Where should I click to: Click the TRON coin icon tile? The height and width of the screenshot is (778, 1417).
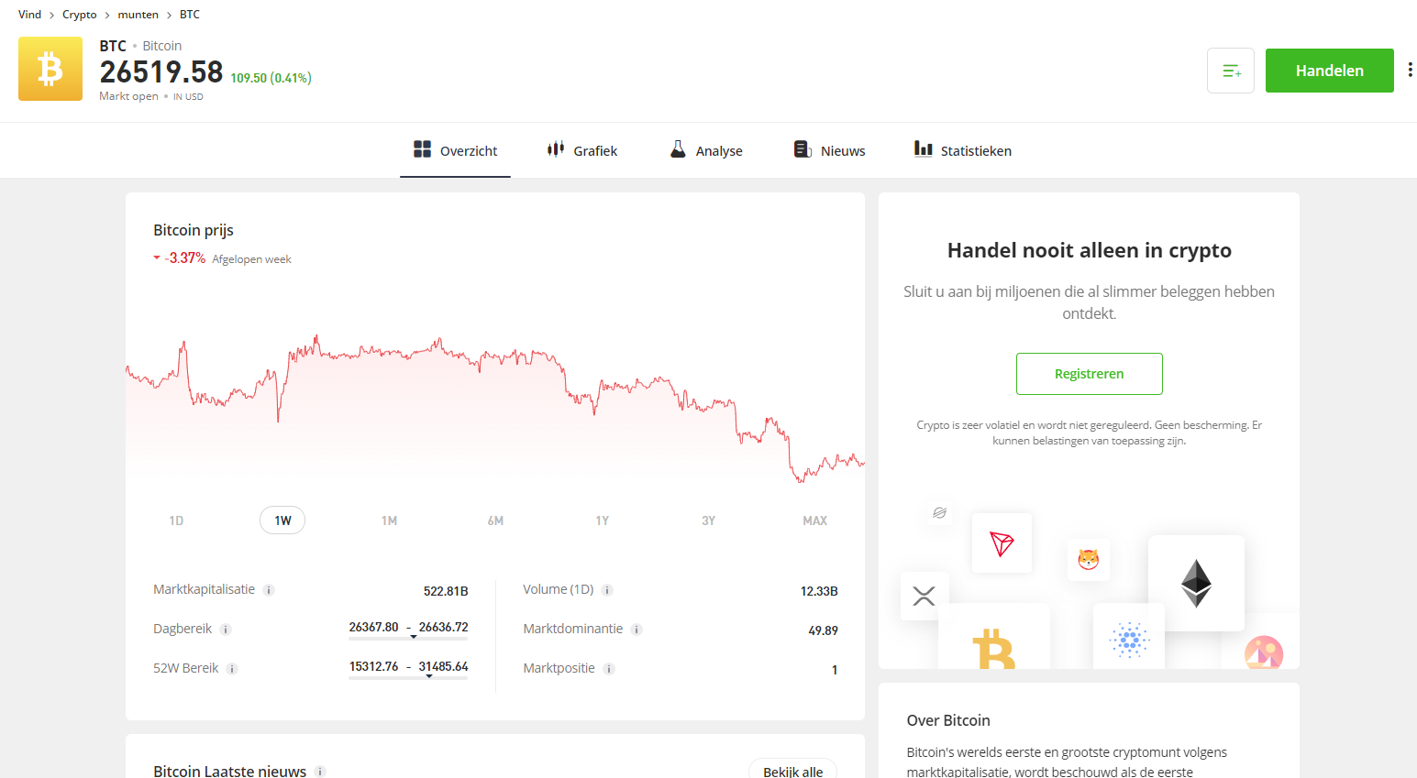click(x=1002, y=543)
